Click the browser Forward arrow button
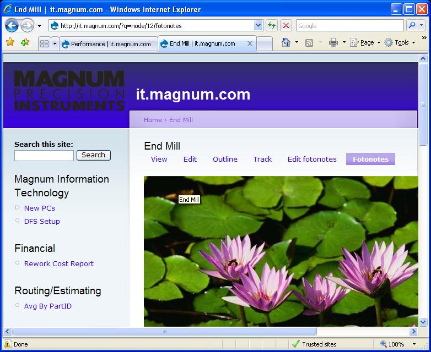This screenshot has width=431, height=352. click(x=27, y=26)
